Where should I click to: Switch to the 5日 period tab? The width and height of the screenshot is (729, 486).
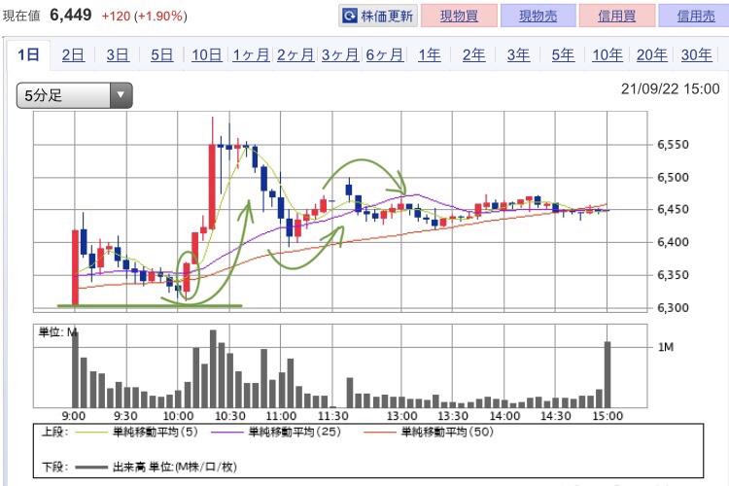click(x=161, y=54)
